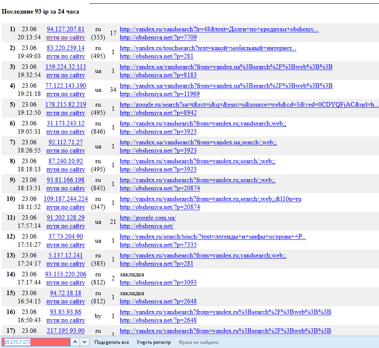Viewport: 379px width, 348px height.
Task: Open IP address 87.240.10.92
Action: pyautogui.click(x=66, y=161)
